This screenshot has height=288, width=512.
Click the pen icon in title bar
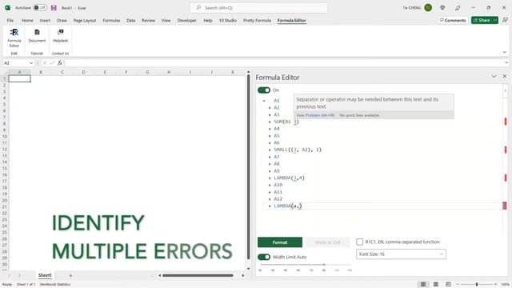click(458, 7)
